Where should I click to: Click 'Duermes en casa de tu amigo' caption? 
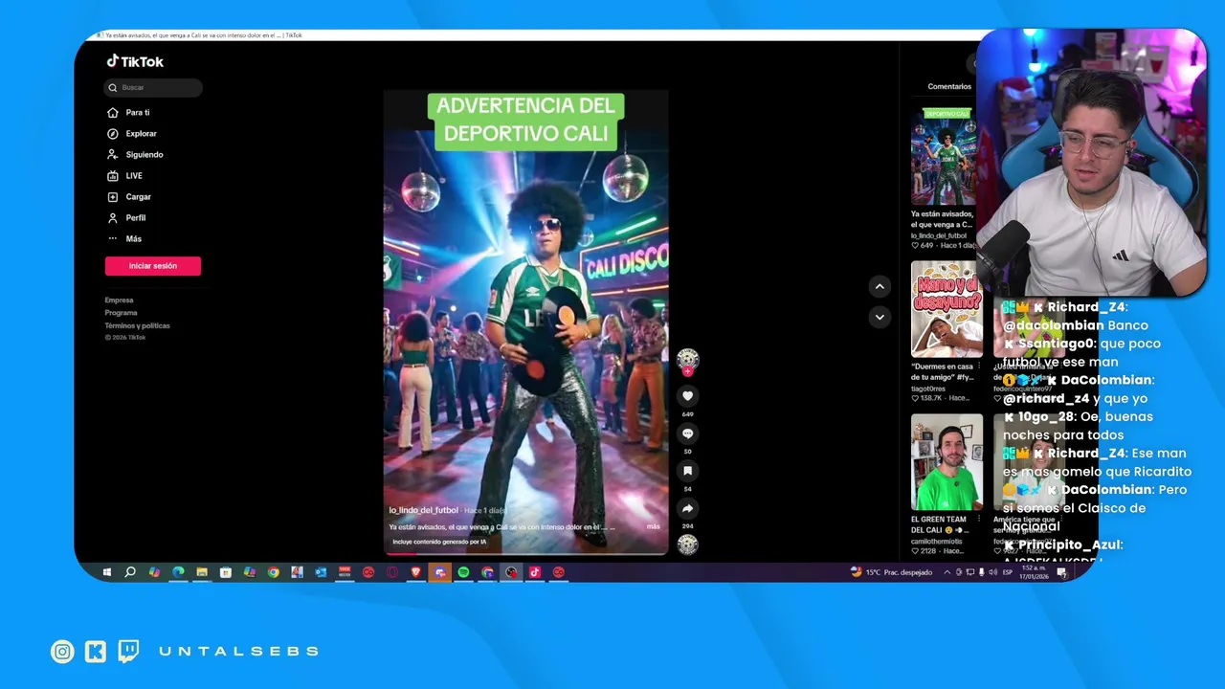943,371
